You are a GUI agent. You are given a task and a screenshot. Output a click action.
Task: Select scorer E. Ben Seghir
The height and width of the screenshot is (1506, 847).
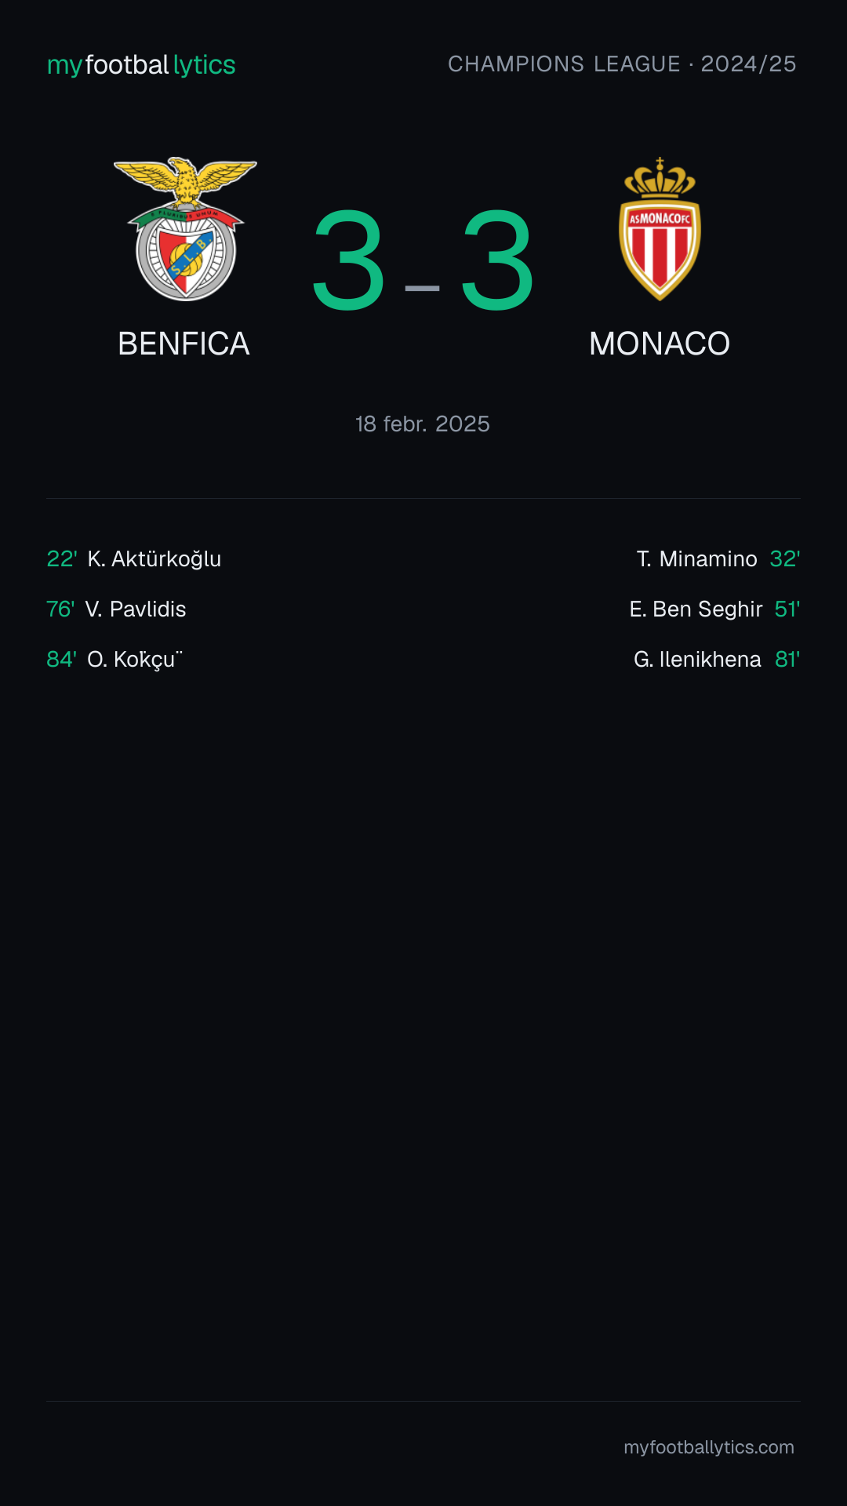pyautogui.click(x=696, y=609)
